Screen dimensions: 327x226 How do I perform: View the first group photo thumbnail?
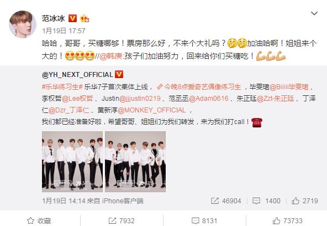[72, 162]
